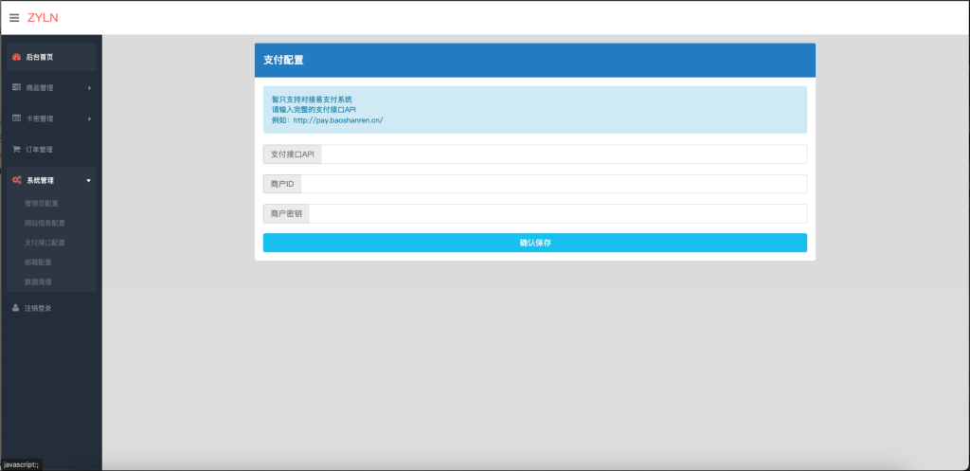Click the 支付接口API label
The width and height of the screenshot is (970, 471).
coord(293,154)
